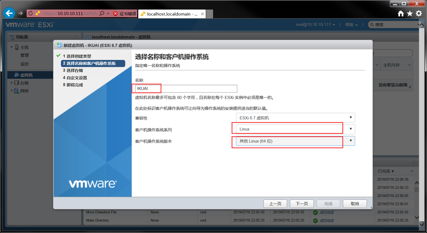Click the new virtual machine dialog title icon
427x233 pixels.
coord(59,45)
